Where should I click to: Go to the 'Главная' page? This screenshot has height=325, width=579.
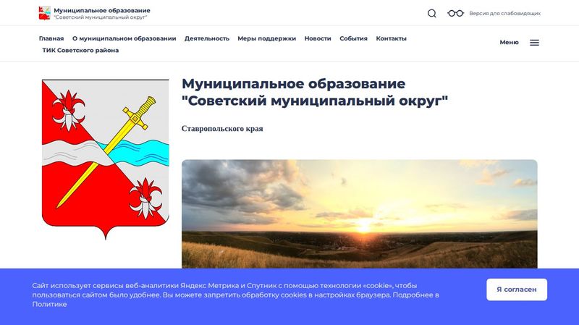[51, 38]
